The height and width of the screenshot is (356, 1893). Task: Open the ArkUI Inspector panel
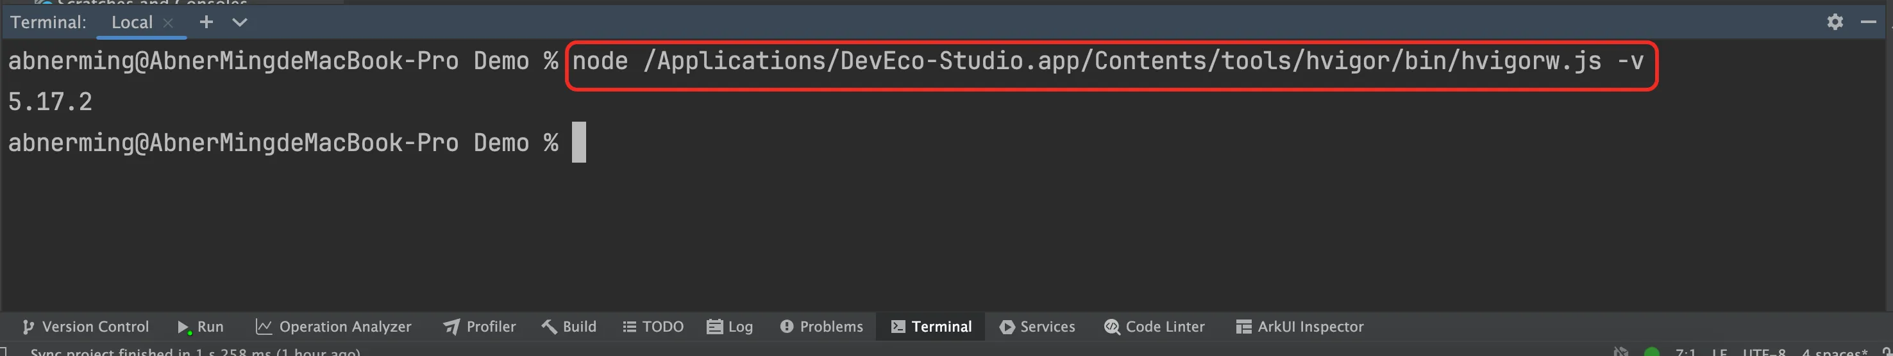coord(1299,327)
